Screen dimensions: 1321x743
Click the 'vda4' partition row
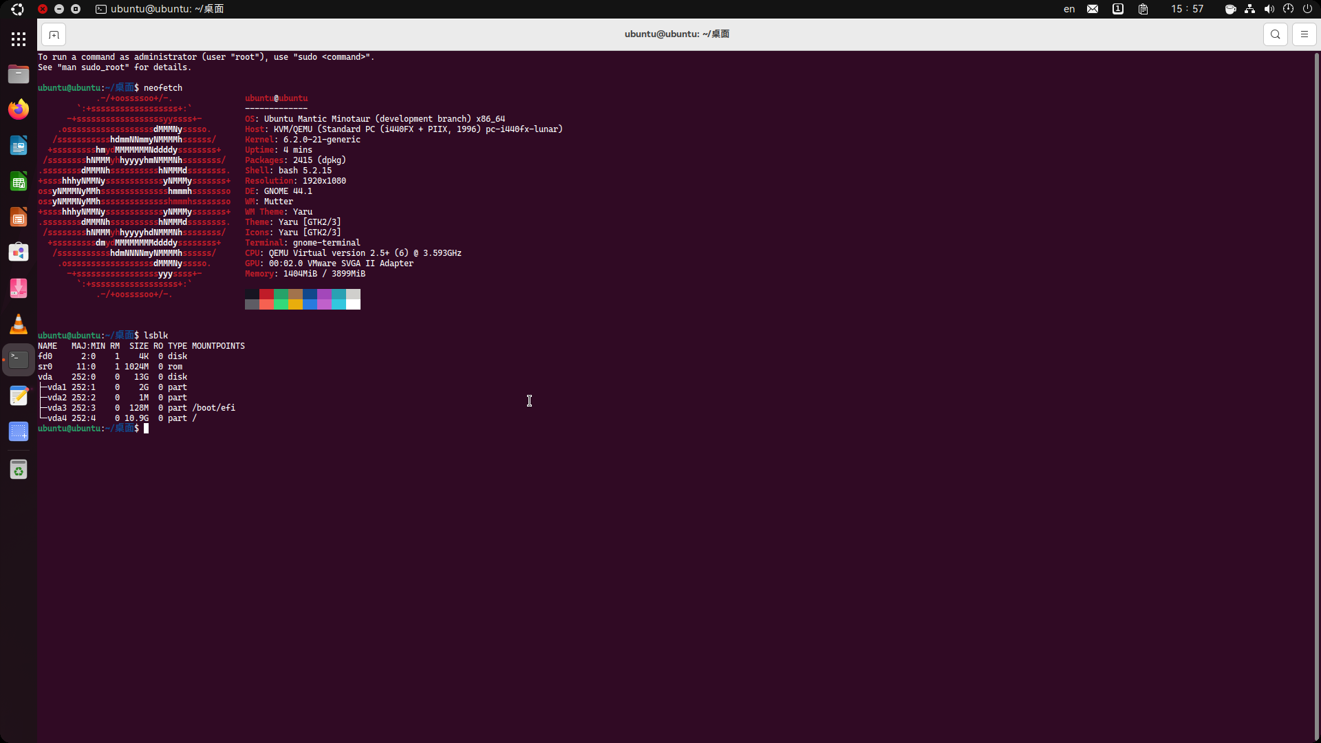coord(117,418)
